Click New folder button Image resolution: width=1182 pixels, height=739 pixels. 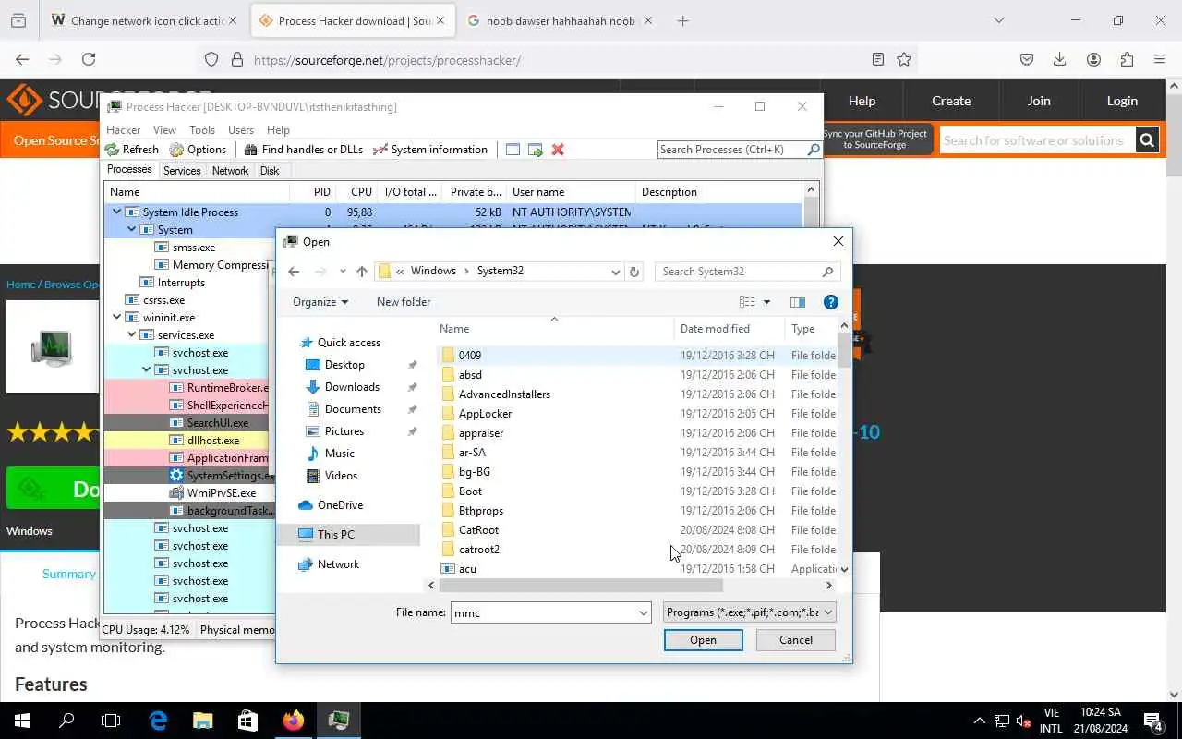(x=404, y=302)
